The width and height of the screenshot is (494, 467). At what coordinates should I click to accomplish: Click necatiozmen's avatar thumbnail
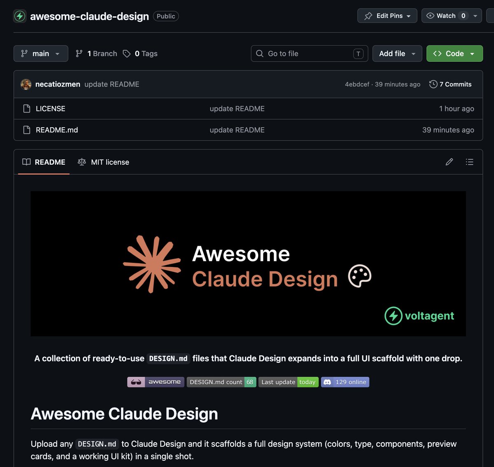point(26,84)
